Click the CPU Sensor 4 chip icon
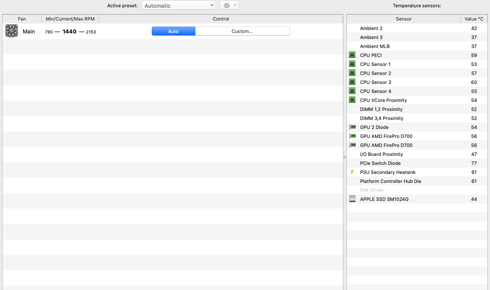 (x=352, y=91)
